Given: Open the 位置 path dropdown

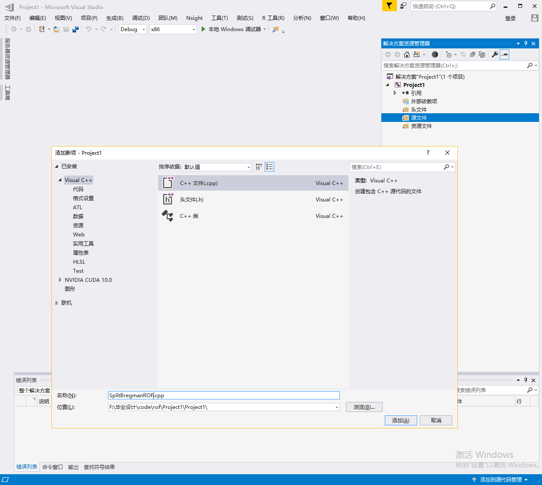Looking at the screenshot, I should (336, 407).
